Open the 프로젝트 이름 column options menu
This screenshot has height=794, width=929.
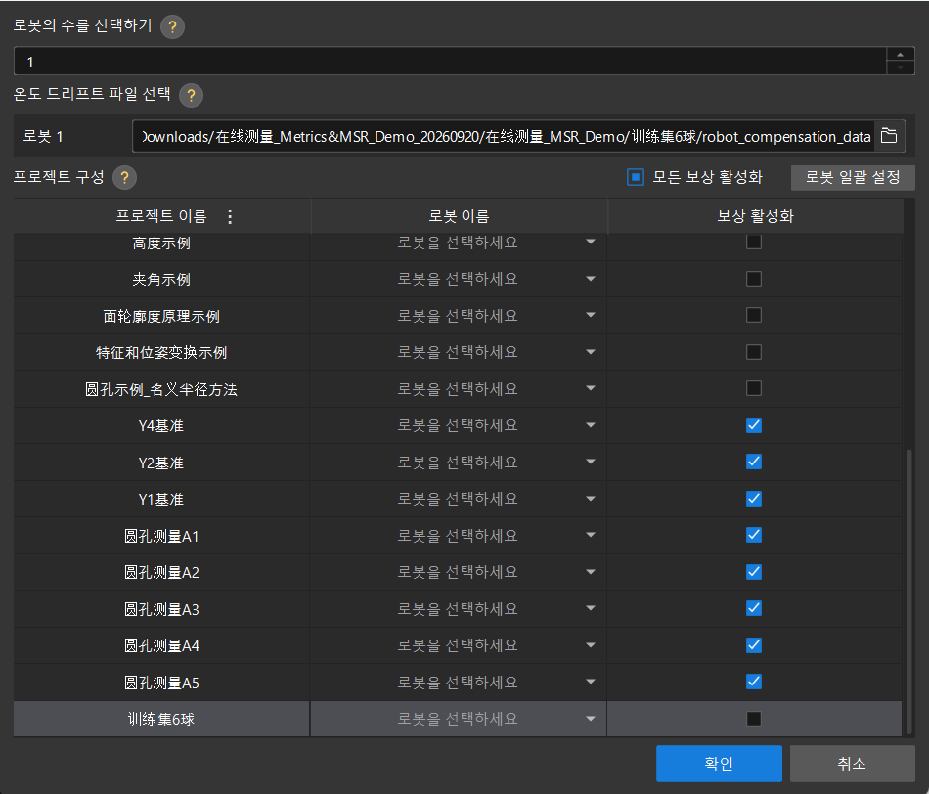coord(230,217)
